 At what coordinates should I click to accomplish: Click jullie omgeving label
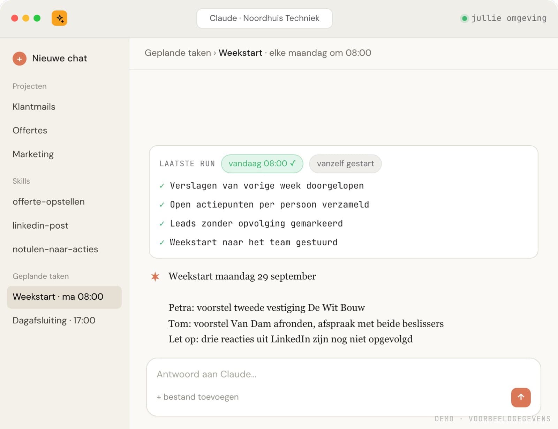pos(509,18)
